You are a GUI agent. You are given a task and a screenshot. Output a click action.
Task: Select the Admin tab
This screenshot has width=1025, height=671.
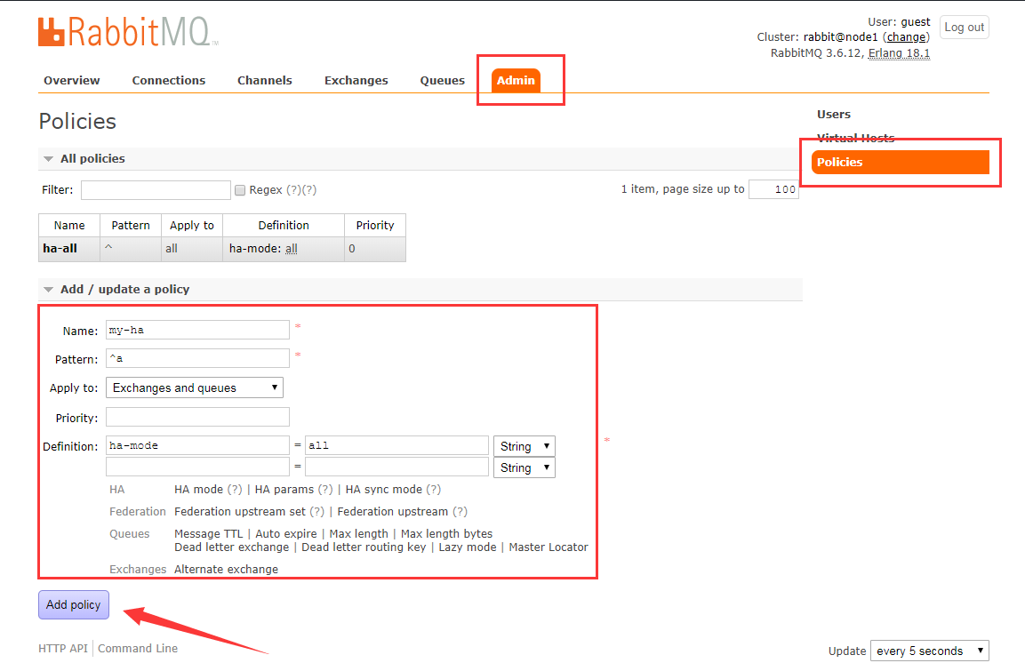tap(516, 80)
